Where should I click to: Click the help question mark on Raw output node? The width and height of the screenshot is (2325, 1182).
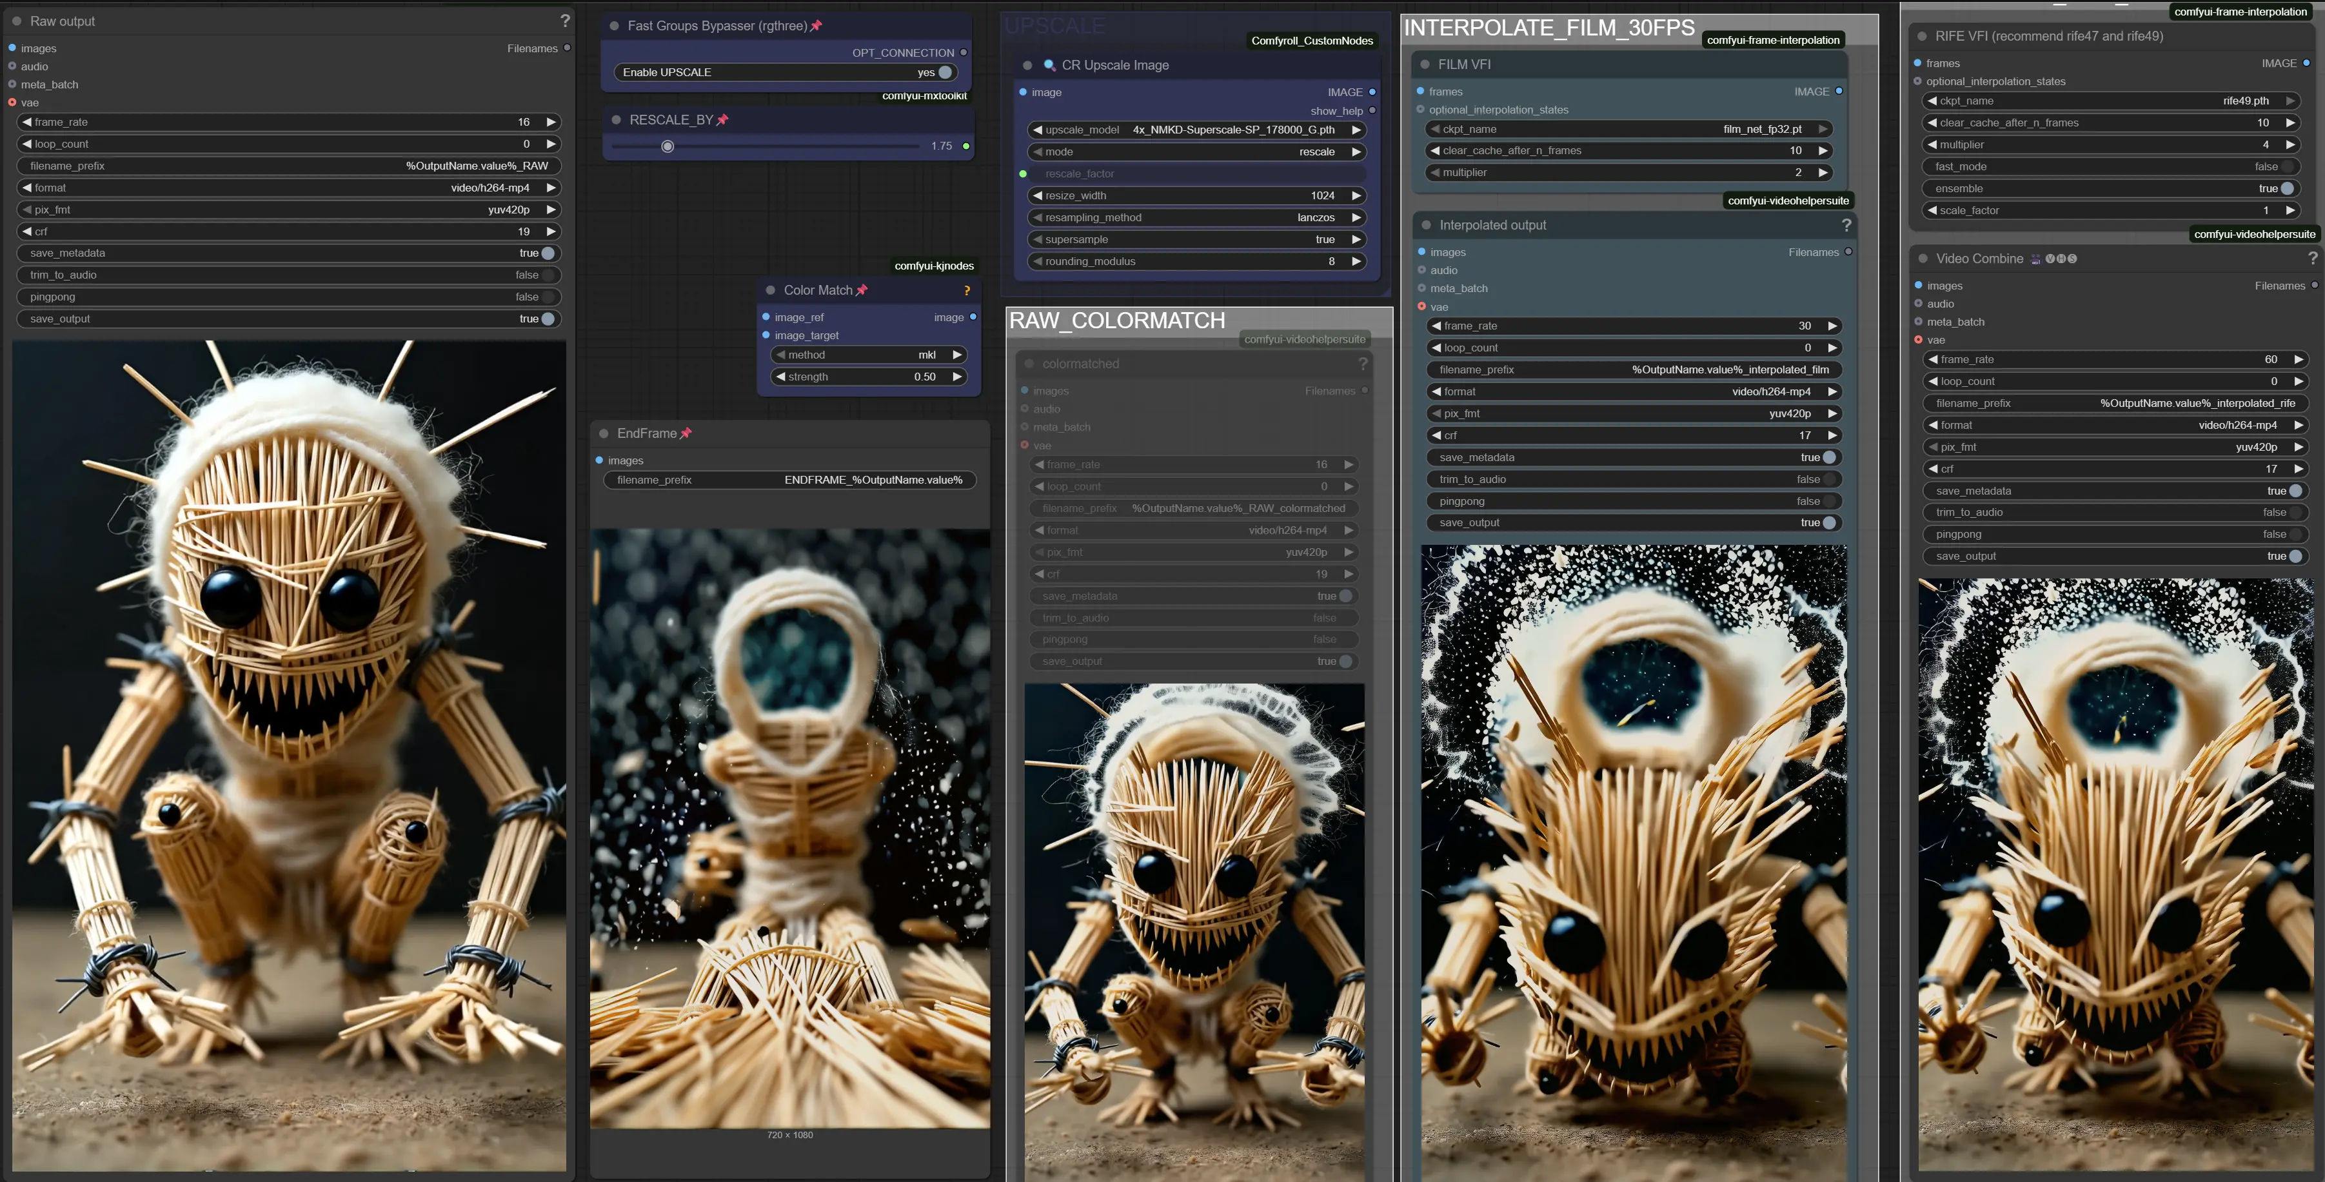[565, 21]
